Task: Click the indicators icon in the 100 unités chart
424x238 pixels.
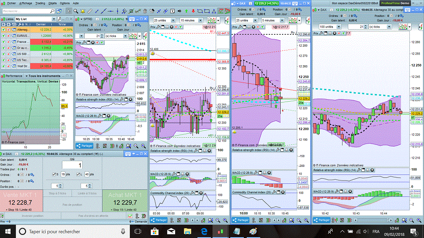Action: click(x=403, y=27)
